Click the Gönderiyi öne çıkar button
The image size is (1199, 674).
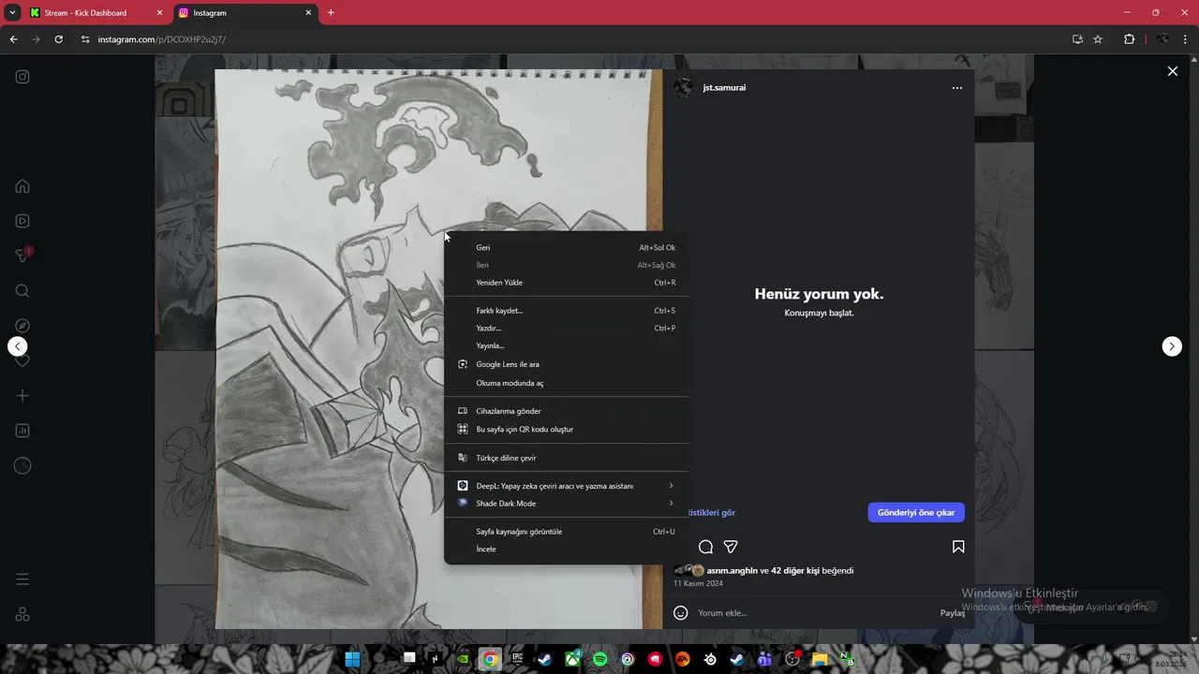click(x=916, y=512)
